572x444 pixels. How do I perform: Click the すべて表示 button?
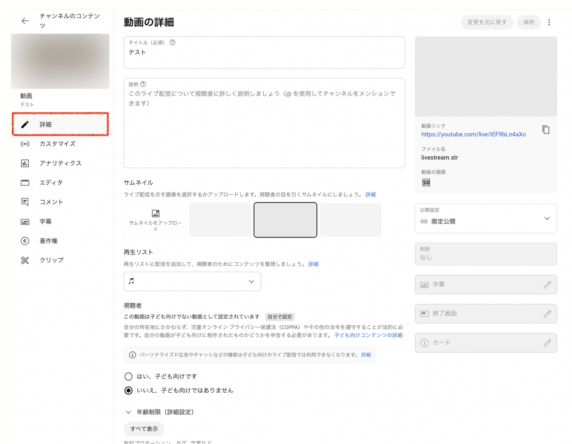pyautogui.click(x=144, y=429)
